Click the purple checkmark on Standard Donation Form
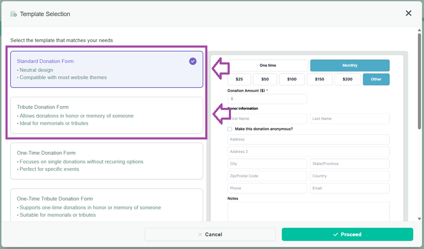This screenshot has width=424, height=249. point(193,62)
